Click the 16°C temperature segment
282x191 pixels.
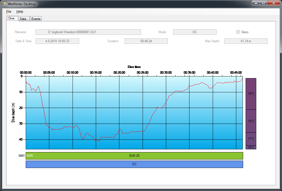251,147
